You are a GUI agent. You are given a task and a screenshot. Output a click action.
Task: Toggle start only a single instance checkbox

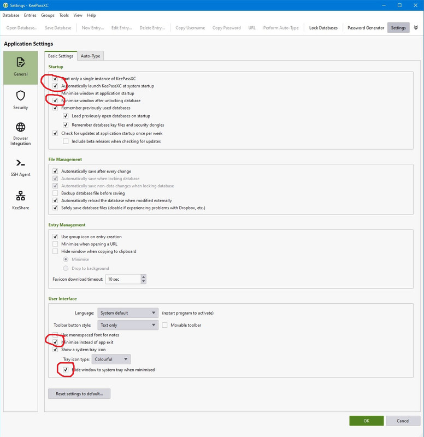[55, 79]
